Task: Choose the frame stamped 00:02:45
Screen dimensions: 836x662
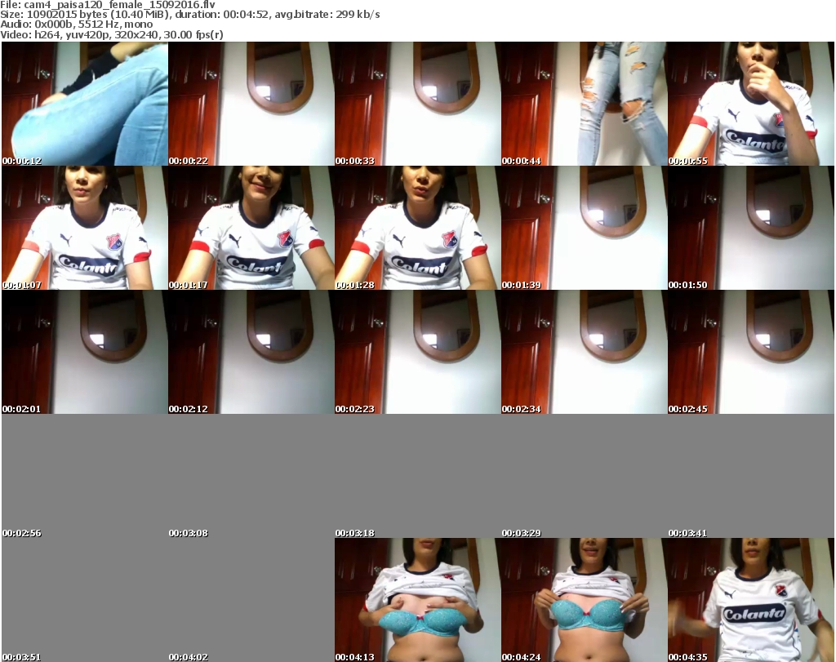Action: (751, 352)
